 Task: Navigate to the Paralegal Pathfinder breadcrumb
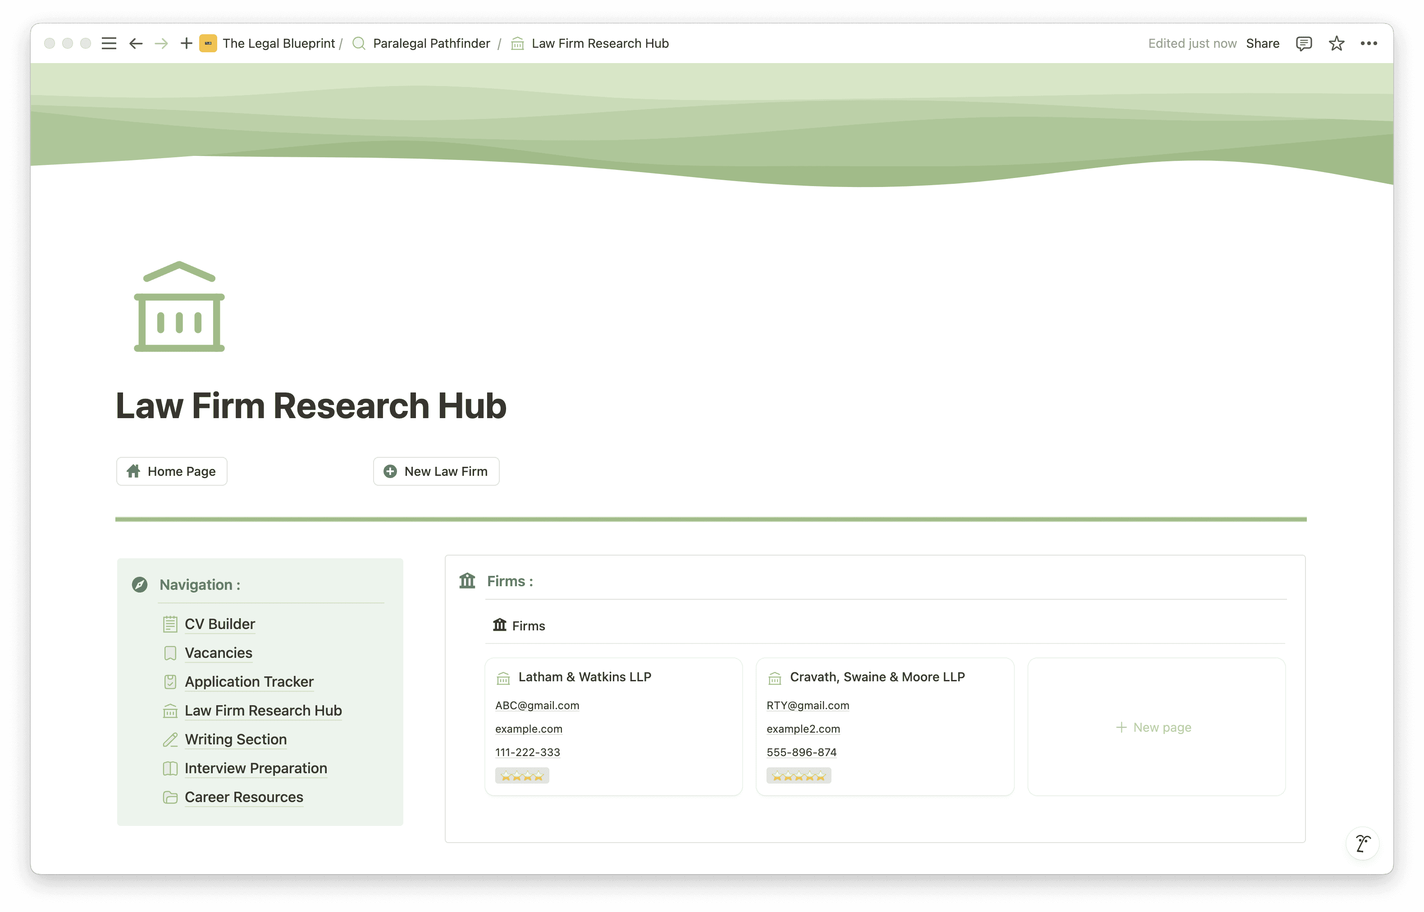(x=431, y=43)
